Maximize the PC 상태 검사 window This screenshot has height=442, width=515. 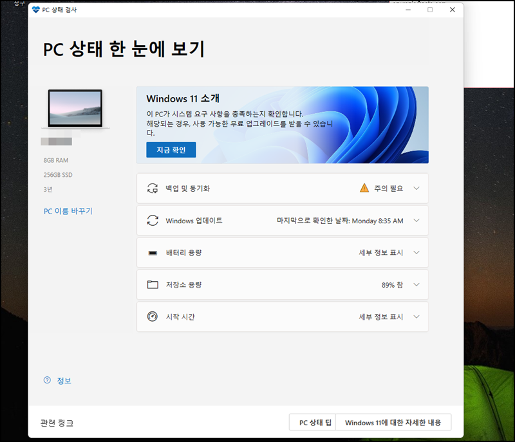tap(430, 10)
